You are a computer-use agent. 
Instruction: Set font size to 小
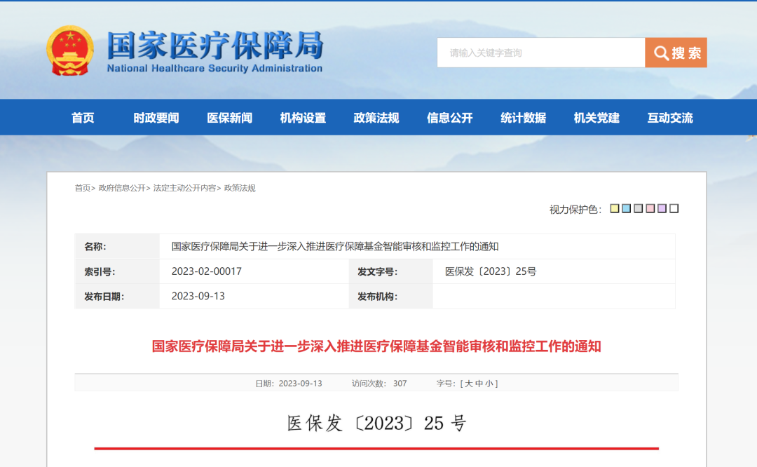[489, 384]
